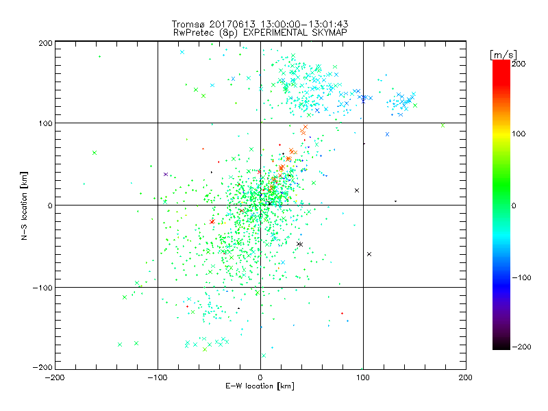Screen dimensions: 548x411
Task: Click the 'E-W location [km]' axis label
Action: (x=260, y=386)
